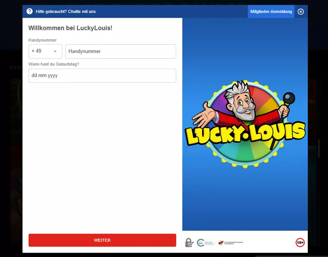
Task: Click the 'Wann hast du Geburtstag?' label
Action: tap(54, 64)
